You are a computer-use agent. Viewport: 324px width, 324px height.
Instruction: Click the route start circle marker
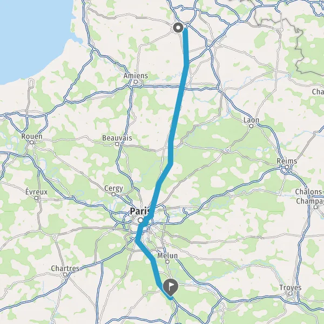tap(178, 28)
